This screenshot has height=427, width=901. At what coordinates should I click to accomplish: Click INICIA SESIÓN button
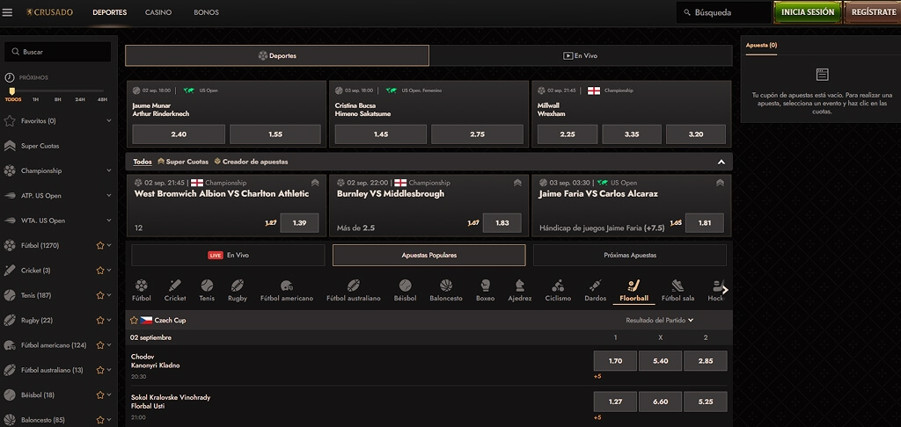(x=808, y=12)
